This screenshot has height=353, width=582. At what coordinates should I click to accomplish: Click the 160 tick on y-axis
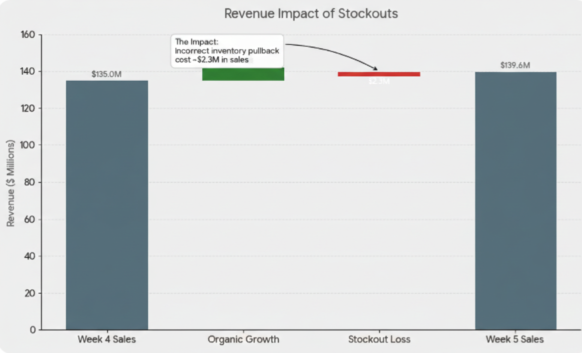coord(27,35)
